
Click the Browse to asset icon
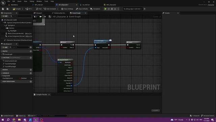8,9
